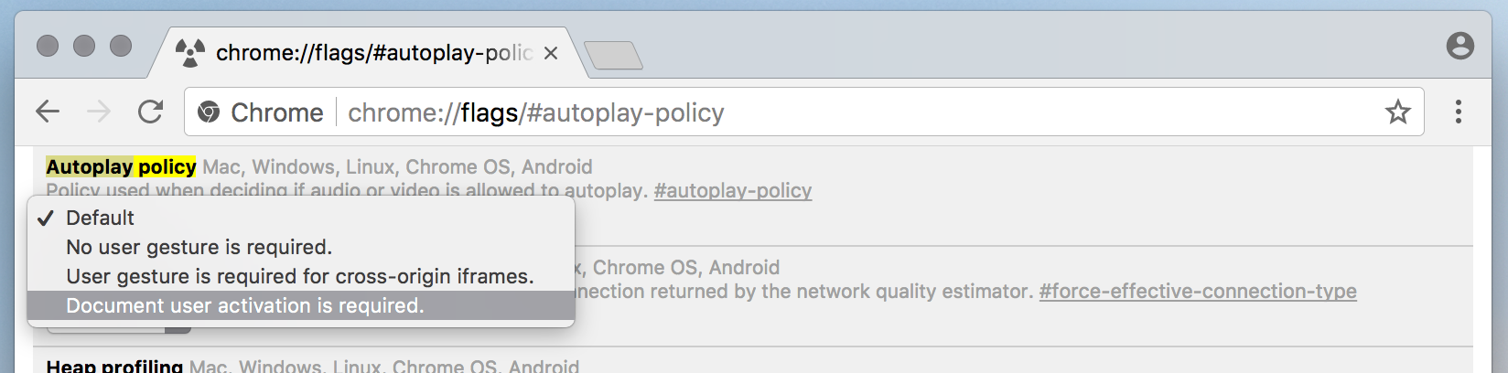This screenshot has width=1508, height=373.
Task: Open the Chrome three-dot menu
Action: [x=1459, y=112]
